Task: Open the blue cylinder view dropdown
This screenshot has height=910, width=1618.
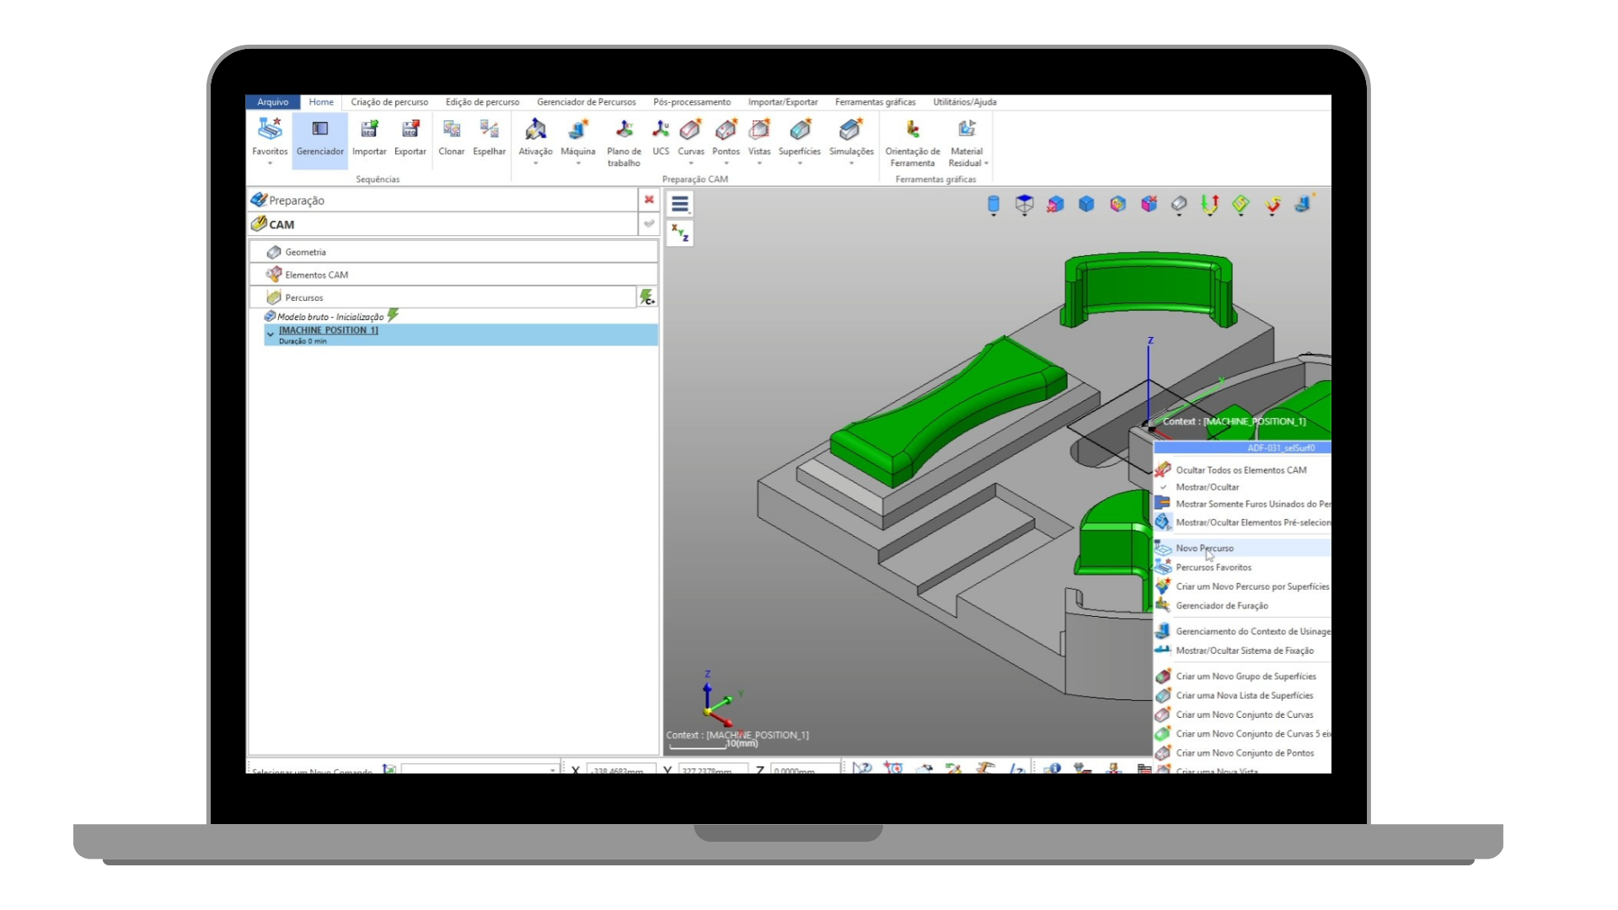Action: click(x=994, y=205)
